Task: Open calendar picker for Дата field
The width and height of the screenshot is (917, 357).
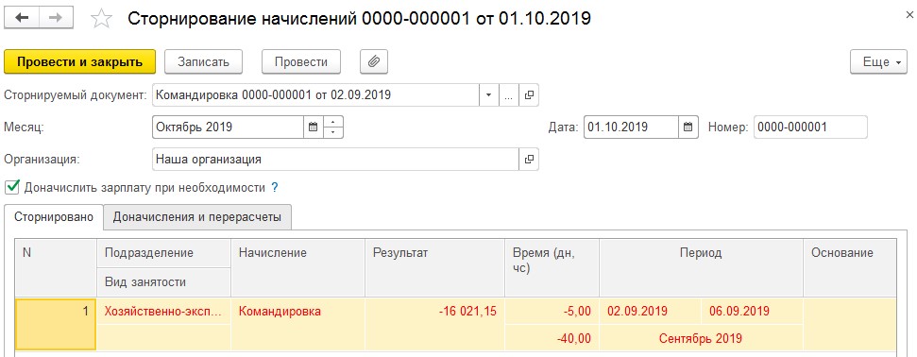Action: (x=688, y=127)
